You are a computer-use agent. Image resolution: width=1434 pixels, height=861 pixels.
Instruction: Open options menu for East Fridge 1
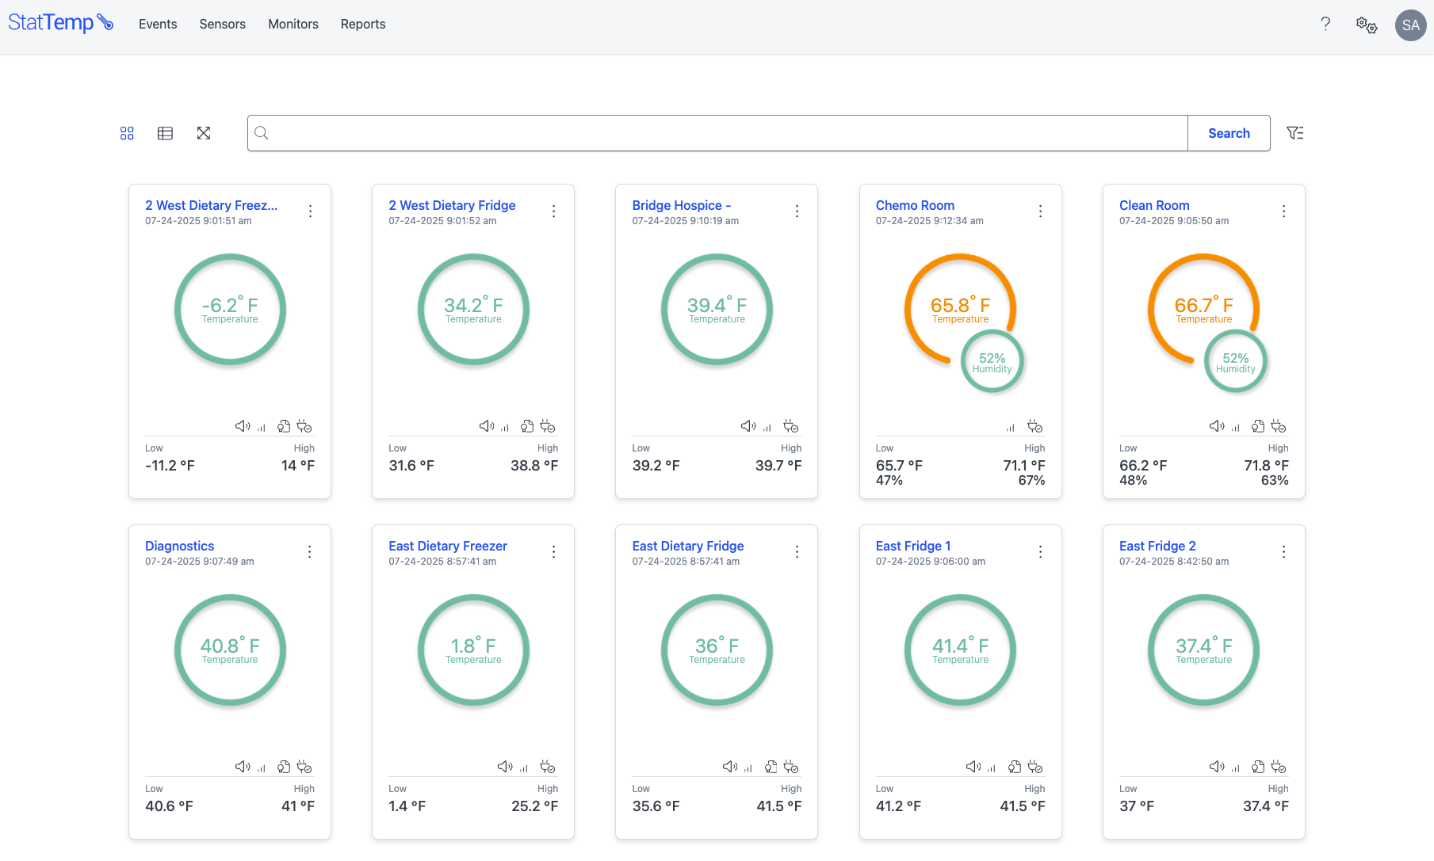pyautogui.click(x=1040, y=552)
